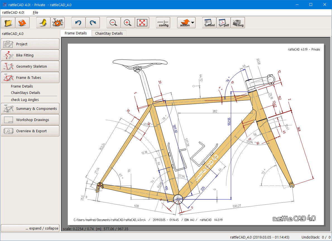Click the UndoStack status readout
Viewport: 332px width, 241px height.
pyautogui.click(x=316, y=237)
